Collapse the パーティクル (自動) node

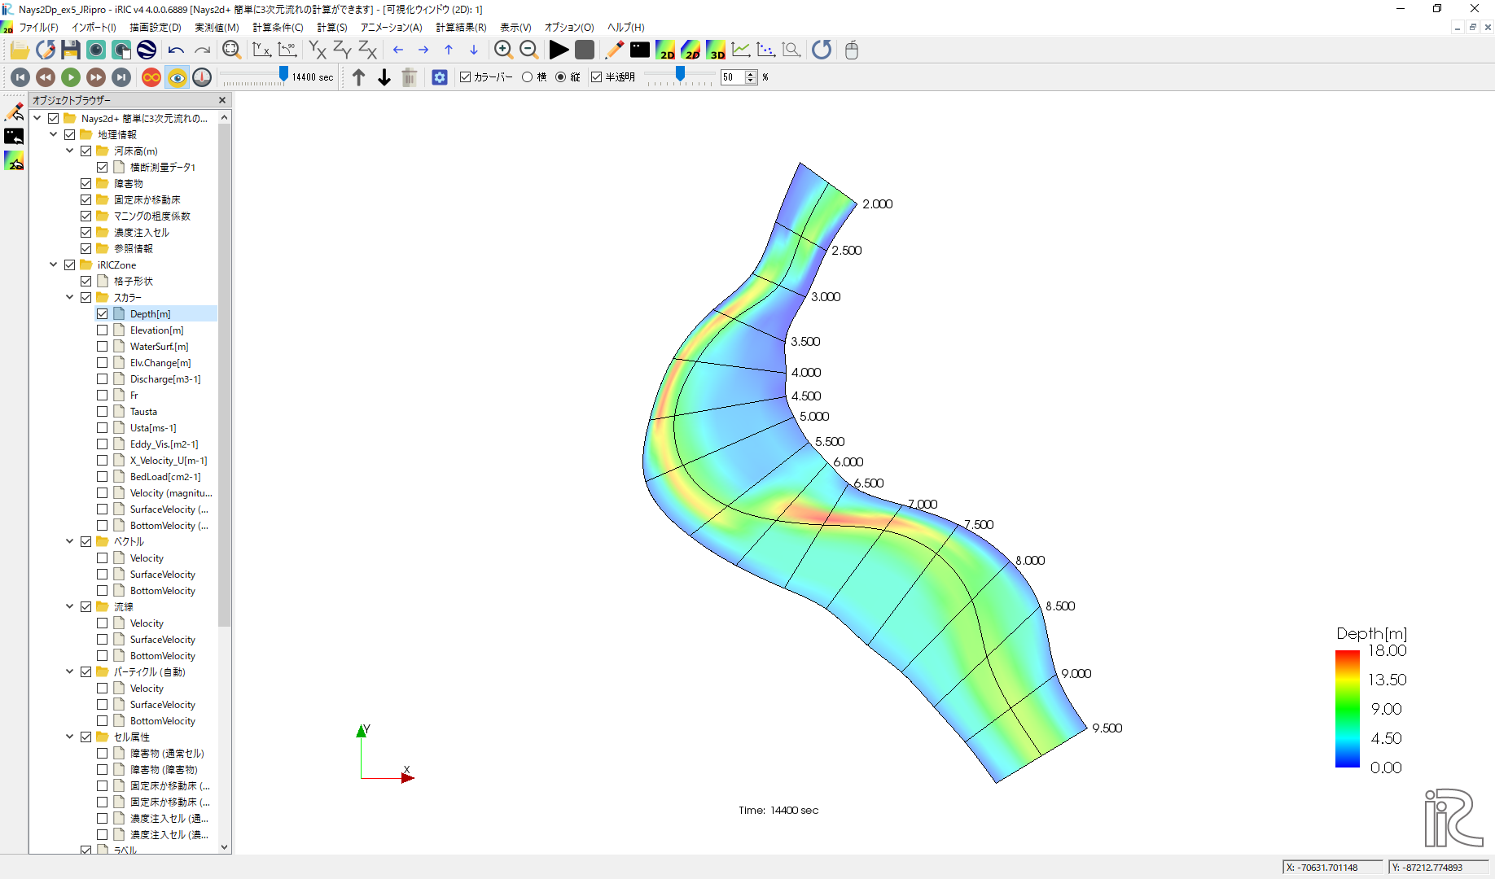[x=70, y=671]
